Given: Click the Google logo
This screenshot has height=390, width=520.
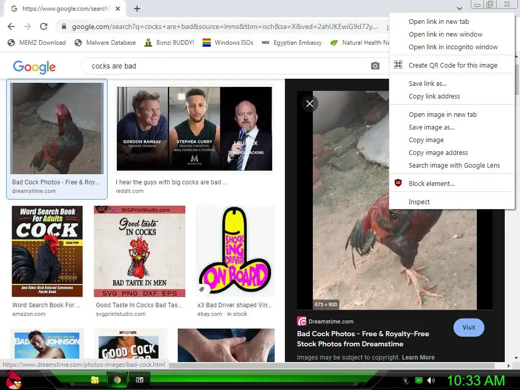Looking at the screenshot, I should 34,67.
